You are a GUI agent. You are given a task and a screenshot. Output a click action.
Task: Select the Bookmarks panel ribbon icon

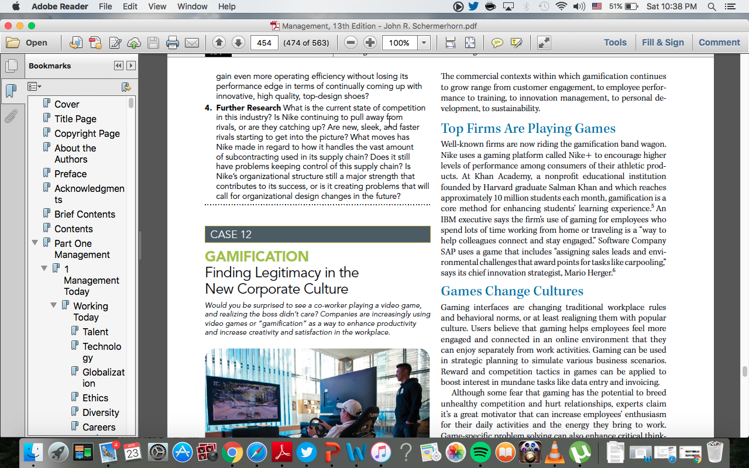click(x=11, y=91)
